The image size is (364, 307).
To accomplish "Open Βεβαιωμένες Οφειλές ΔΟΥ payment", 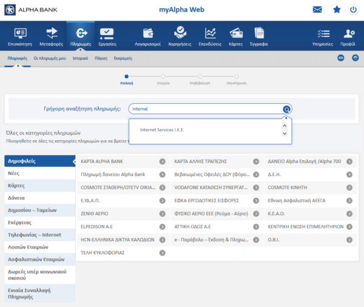I will (x=217, y=174).
